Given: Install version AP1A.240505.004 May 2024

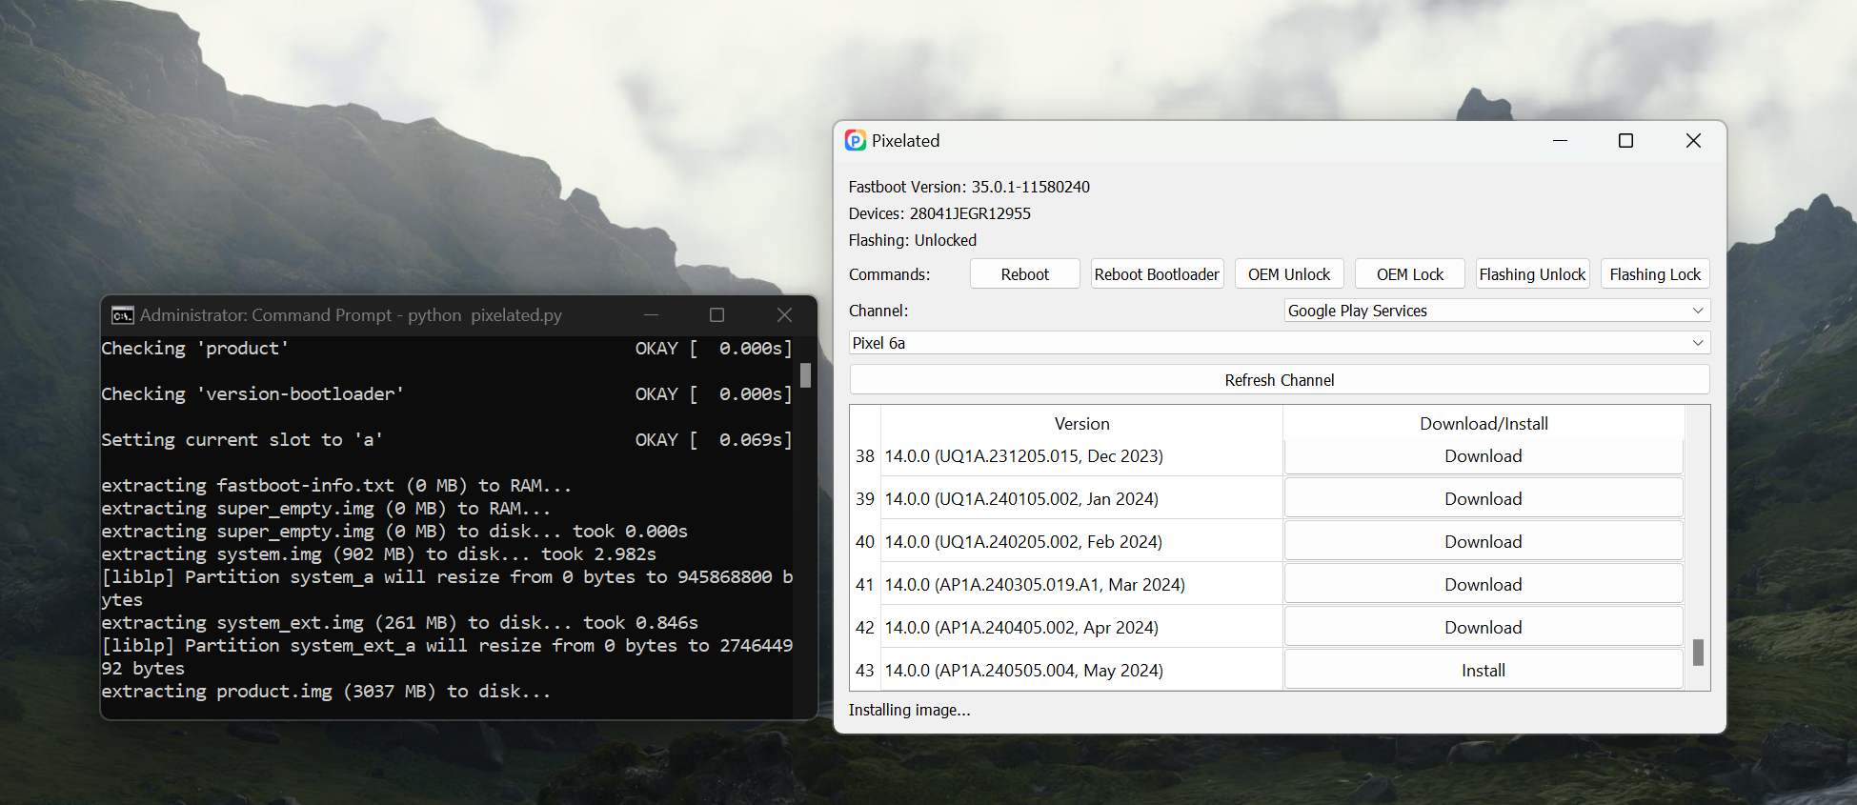Looking at the screenshot, I should click(x=1484, y=670).
